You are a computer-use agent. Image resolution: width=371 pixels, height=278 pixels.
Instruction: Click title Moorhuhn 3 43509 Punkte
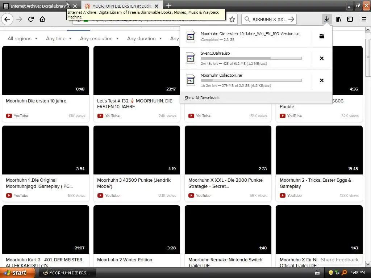(134, 183)
